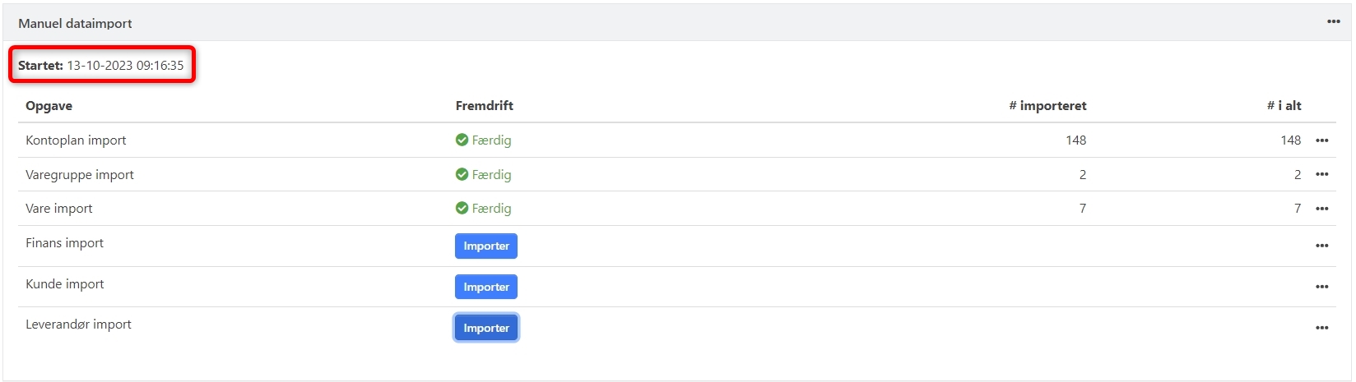Screen dimensions: 1356x382
Task: Click the # i alt column header
Action: [x=1284, y=106]
